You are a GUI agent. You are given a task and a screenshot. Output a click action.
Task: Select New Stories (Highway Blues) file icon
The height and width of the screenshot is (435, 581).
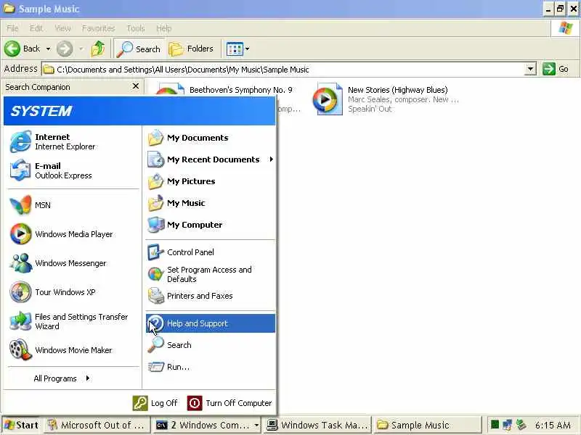click(328, 99)
